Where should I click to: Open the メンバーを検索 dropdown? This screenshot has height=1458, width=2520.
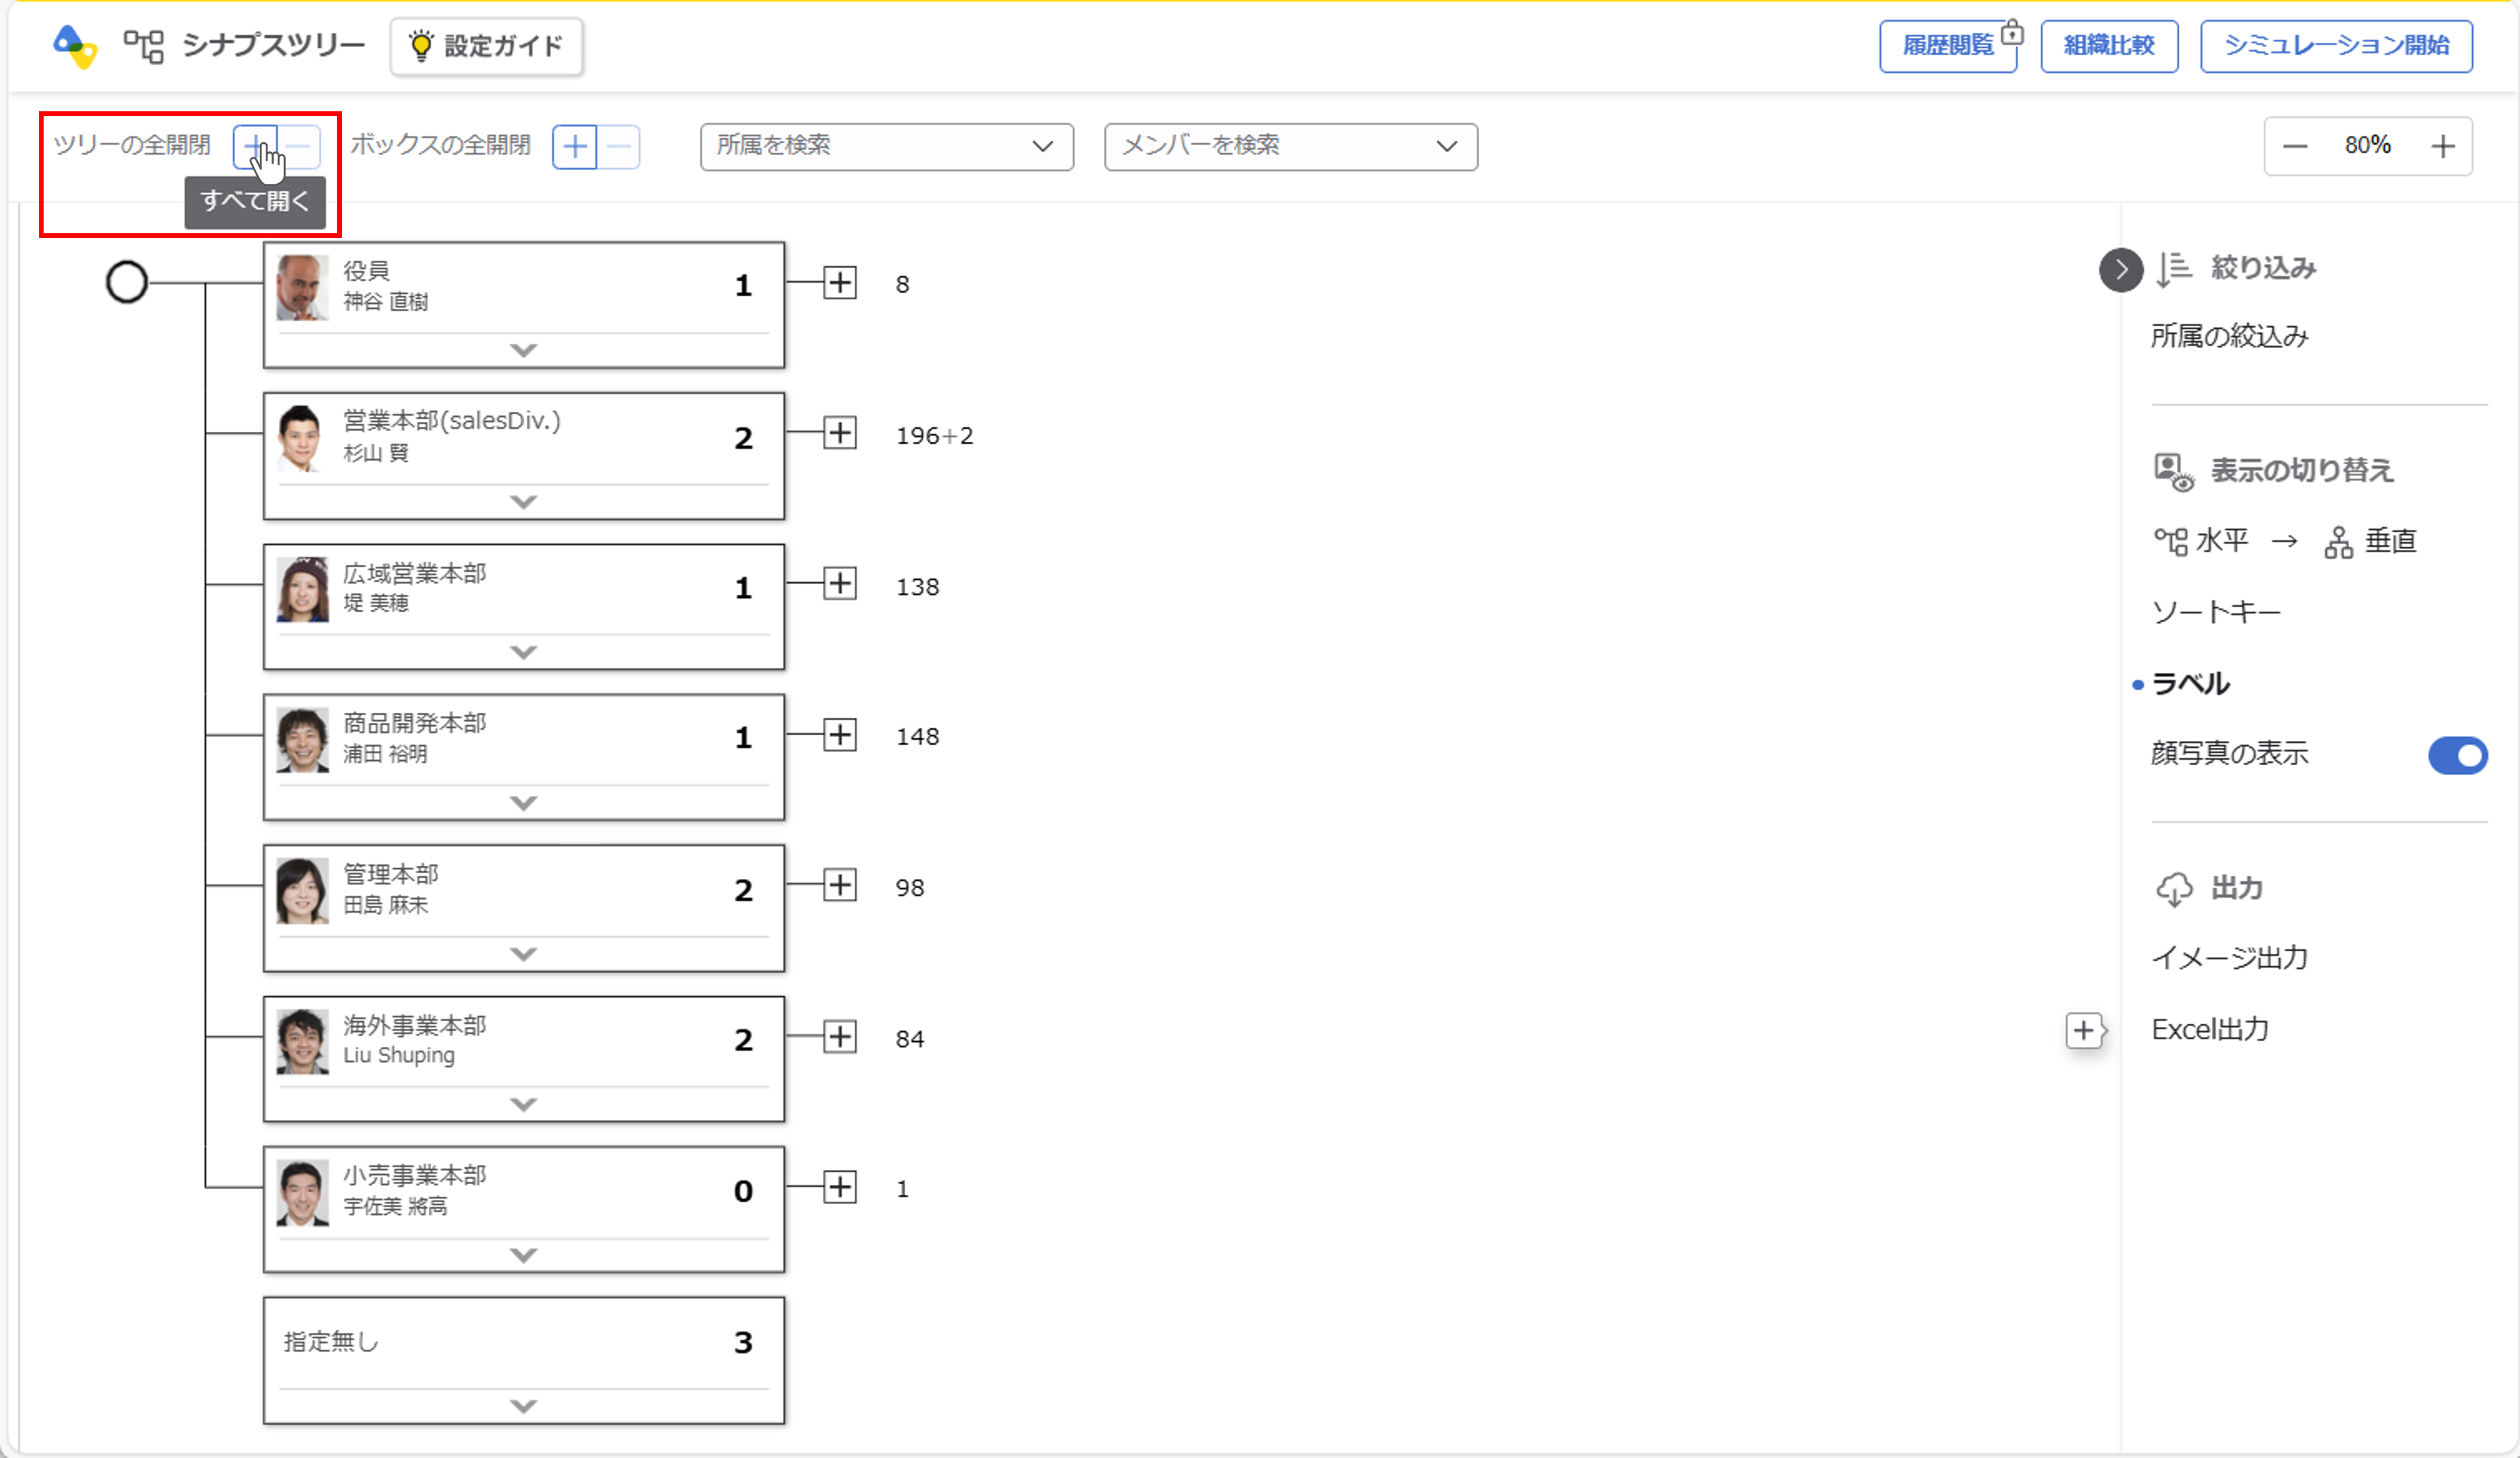pos(1290,146)
